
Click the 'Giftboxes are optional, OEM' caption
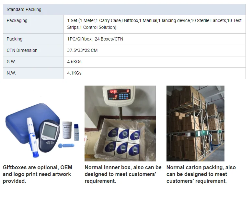[38, 174]
